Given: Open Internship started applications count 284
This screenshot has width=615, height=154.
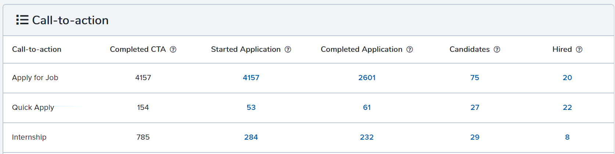Looking at the screenshot, I should pos(251,137).
